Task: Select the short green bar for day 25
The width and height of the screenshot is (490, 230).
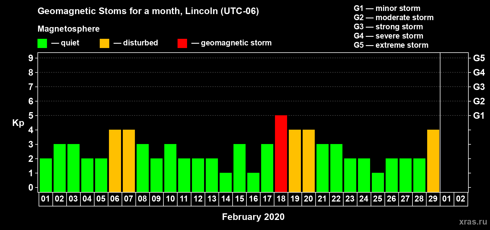Action: tap(378, 182)
